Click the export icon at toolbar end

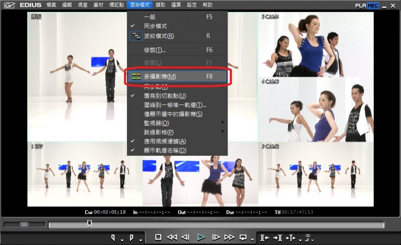[x=308, y=237]
